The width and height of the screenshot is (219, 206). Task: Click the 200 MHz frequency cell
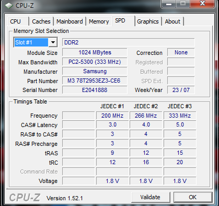112,116
